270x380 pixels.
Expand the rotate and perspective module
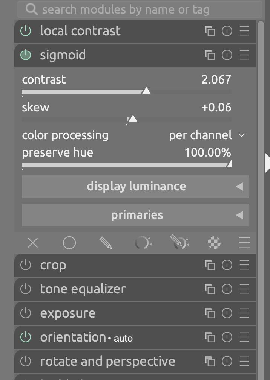coord(107,362)
